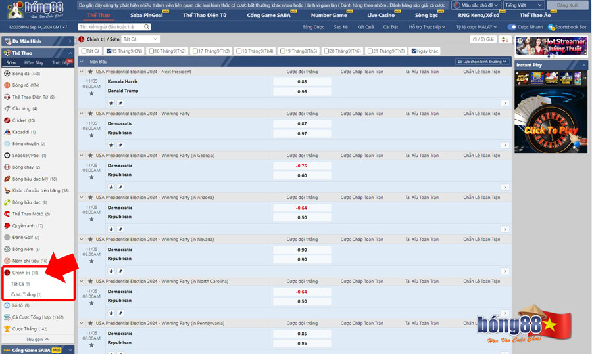Open the Thể Thao Ảo tab
Viewport: 592px width, 354px height.
535,15
